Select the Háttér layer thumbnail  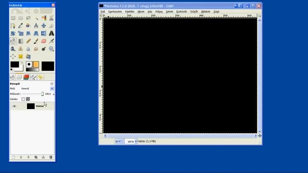click(x=31, y=106)
